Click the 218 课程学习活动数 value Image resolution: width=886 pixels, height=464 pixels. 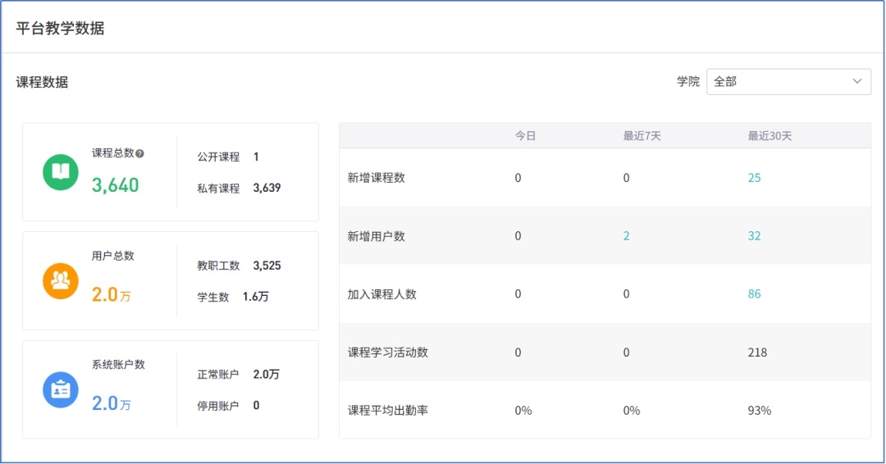tap(757, 353)
